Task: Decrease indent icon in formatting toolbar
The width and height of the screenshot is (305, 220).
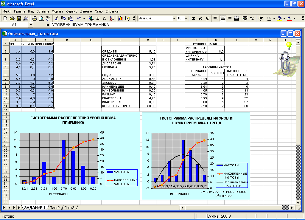Action: [x=261, y=18]
